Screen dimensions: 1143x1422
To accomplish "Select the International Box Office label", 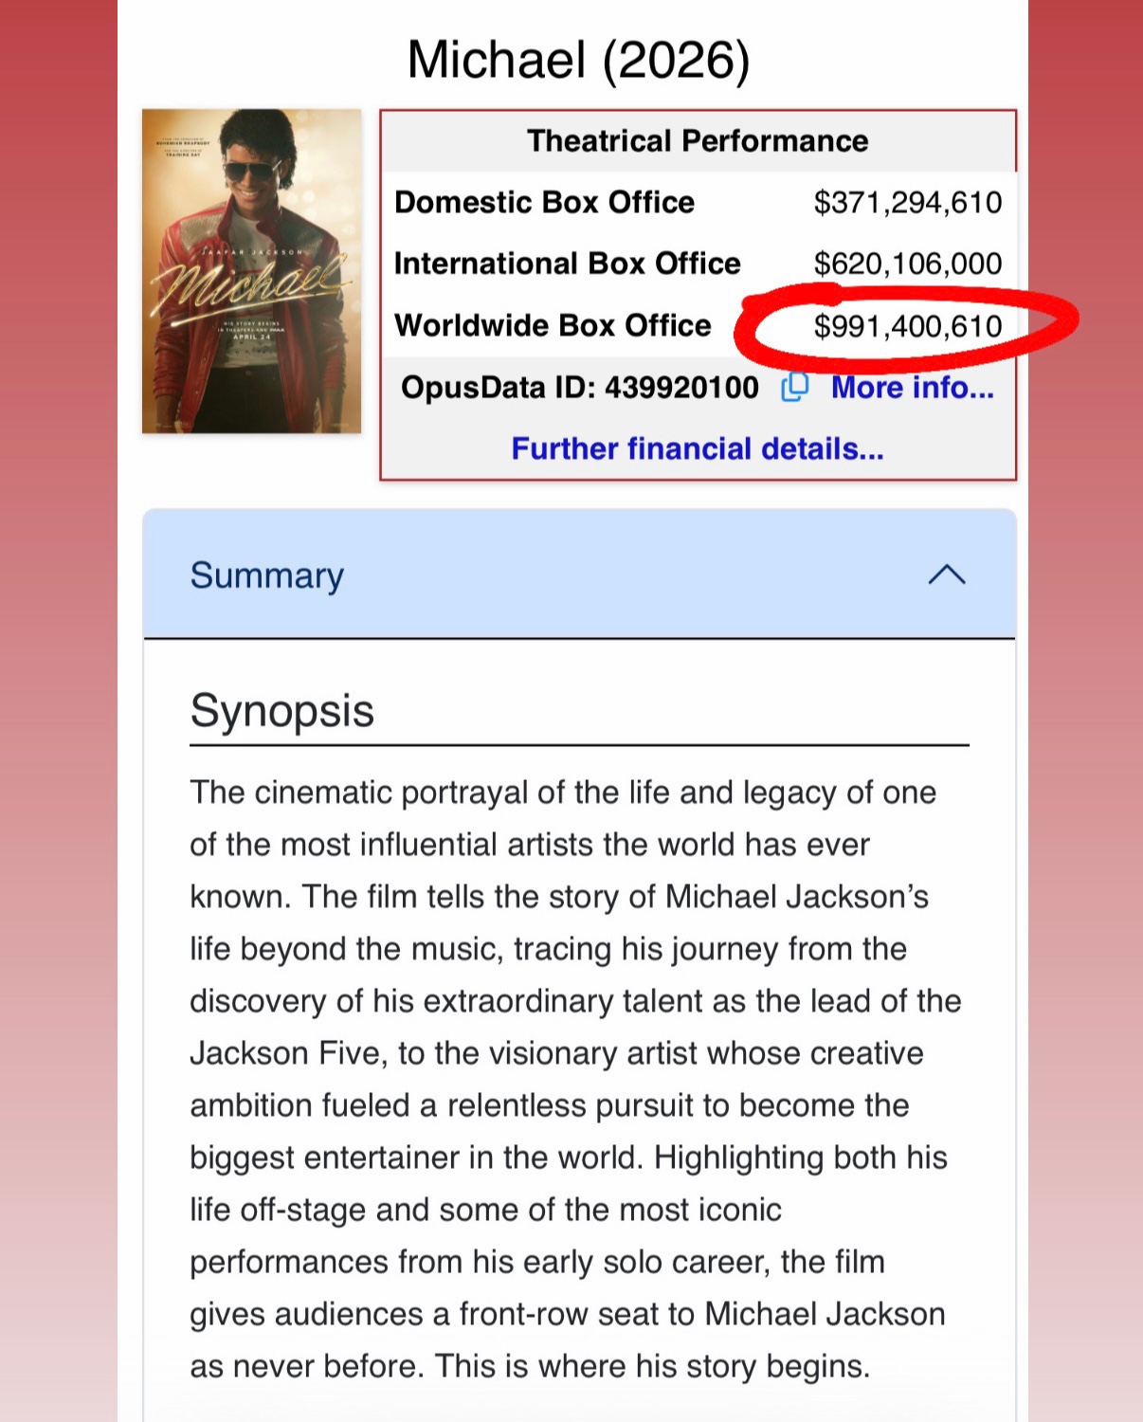I will point(567,264).
